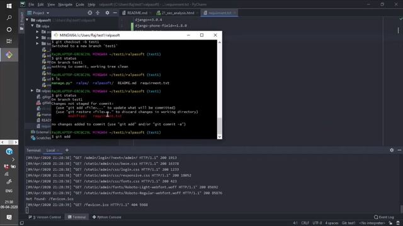
Task: Switch to the 21_seo_analysis.html tab
Action: (x=178, y=13)
